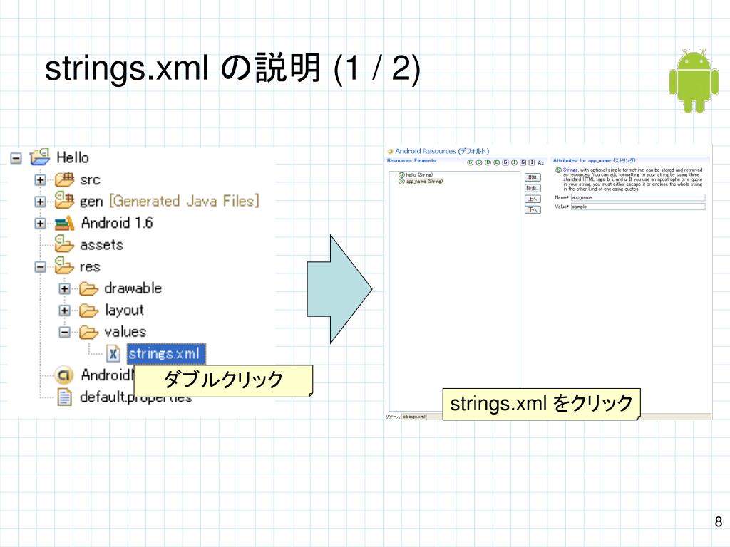
Task: Expand the drawable folder node
Action: (x=64, y=289)
